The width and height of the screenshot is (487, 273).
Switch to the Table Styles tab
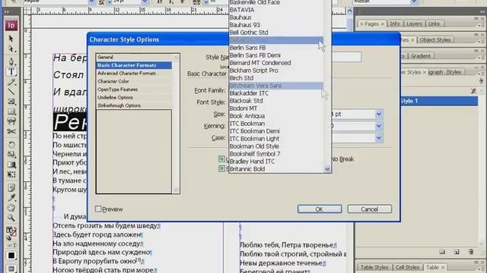click(374, 267)
